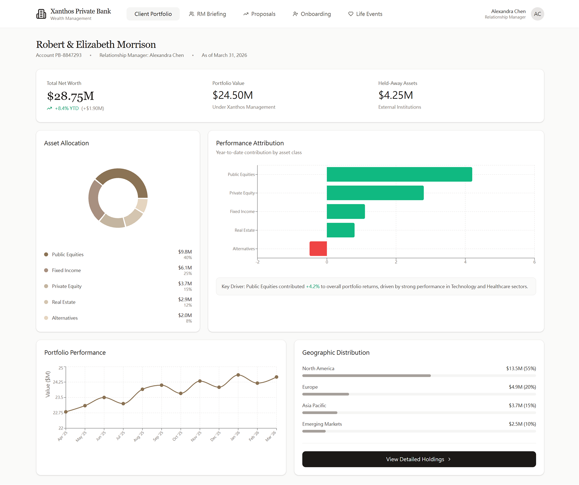Viewport: 579px width, 485px height.
Task: Select the Private Equity legend dot
Action: pos(46,286)
